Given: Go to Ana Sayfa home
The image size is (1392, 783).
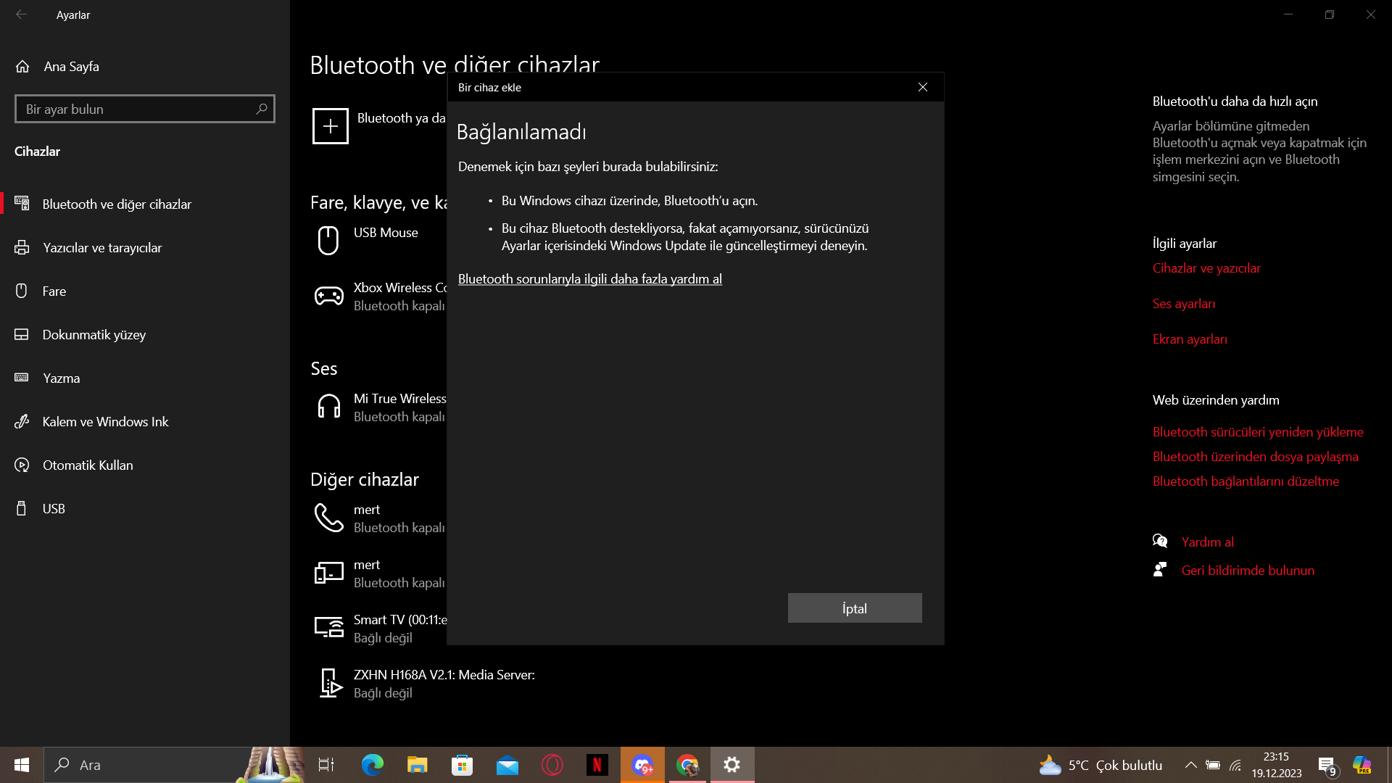Looking at the screenshot, I should tap(71, 67).
